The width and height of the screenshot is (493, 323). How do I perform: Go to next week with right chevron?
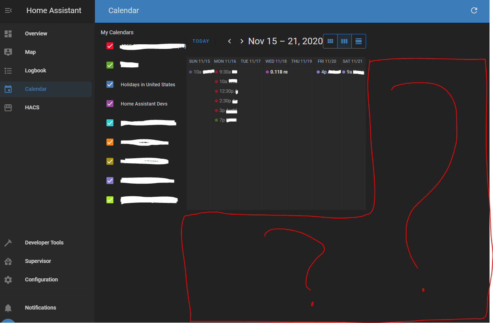point(242,41)
